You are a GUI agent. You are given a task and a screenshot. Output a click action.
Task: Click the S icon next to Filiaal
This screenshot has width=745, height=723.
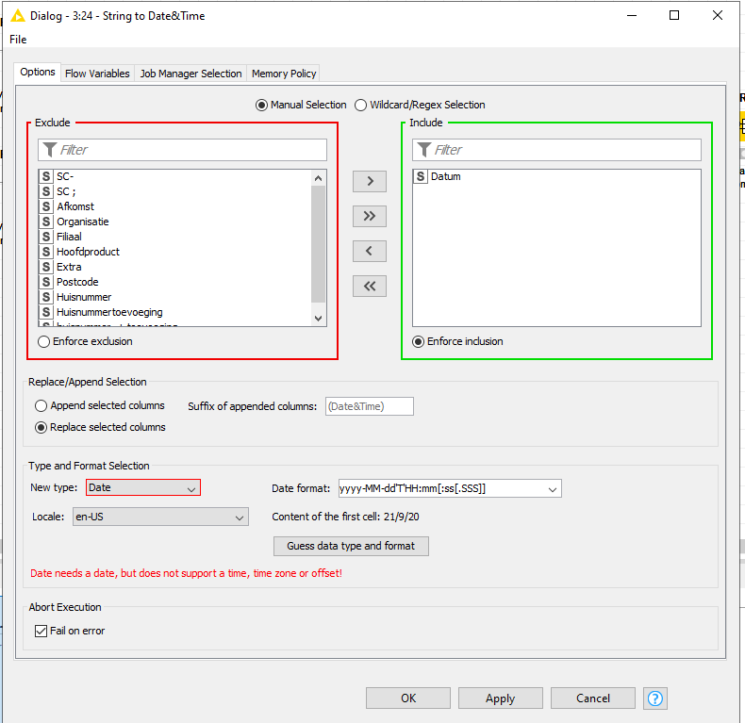[45, 237]
